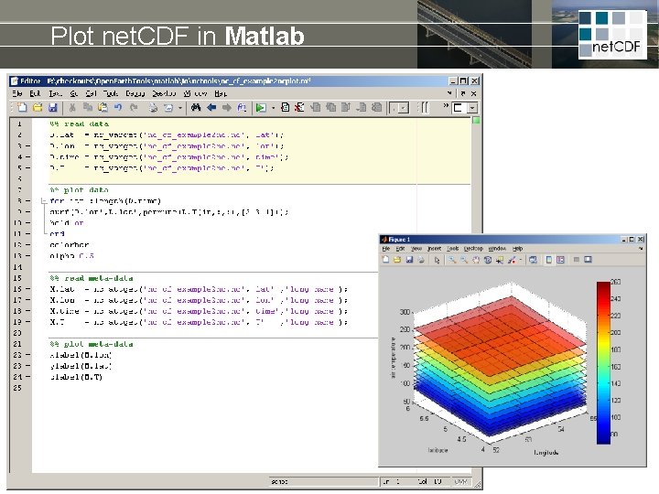
Task: Toggle breakpoint at line 8 dash
Action: pos(27,201)
